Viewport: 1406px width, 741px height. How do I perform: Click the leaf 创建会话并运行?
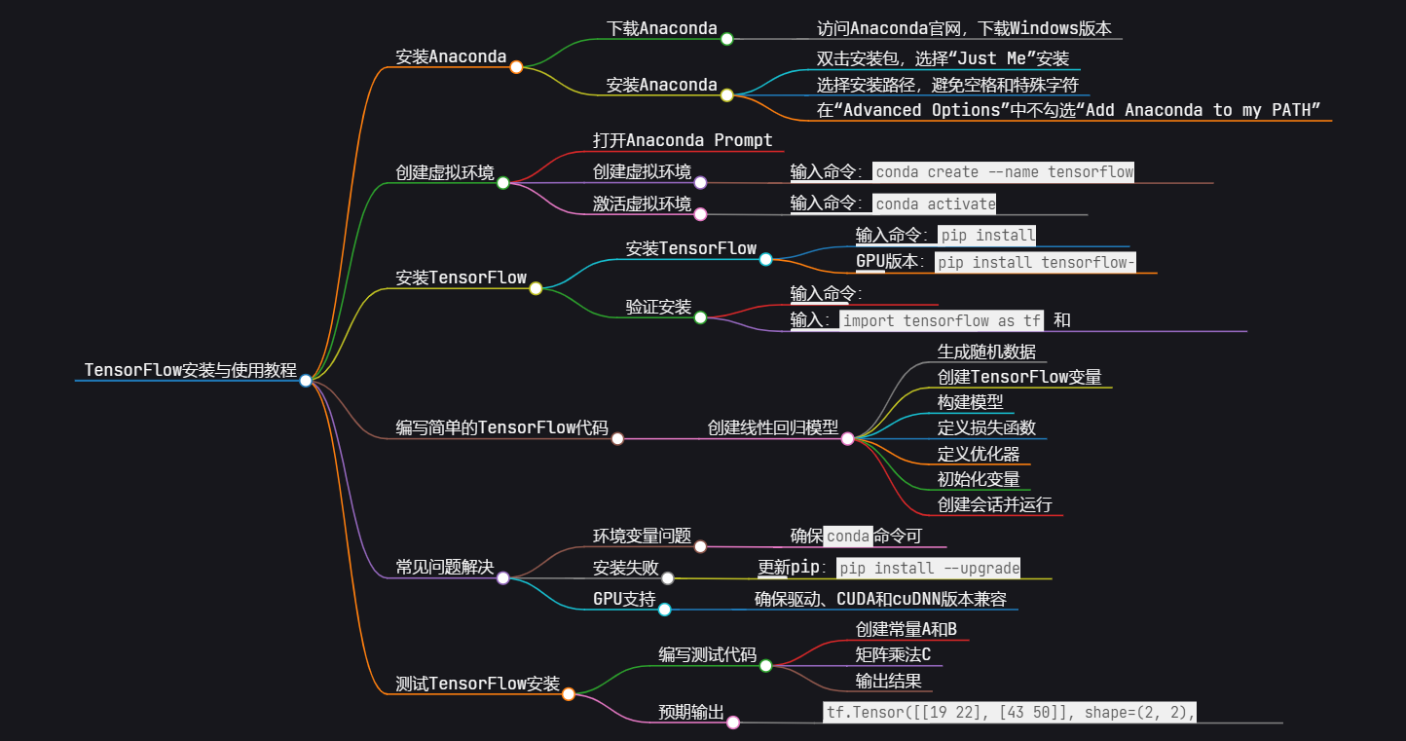coord(995,504)
